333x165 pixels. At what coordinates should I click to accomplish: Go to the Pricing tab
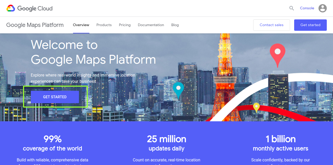125,25
